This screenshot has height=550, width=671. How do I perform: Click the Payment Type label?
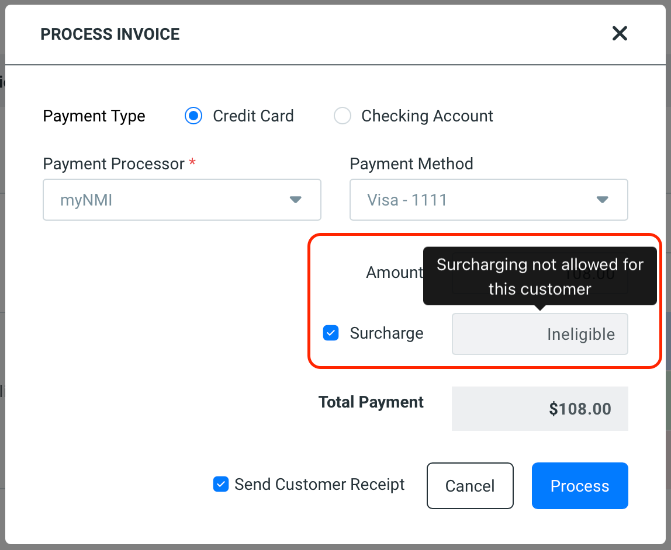94,116
